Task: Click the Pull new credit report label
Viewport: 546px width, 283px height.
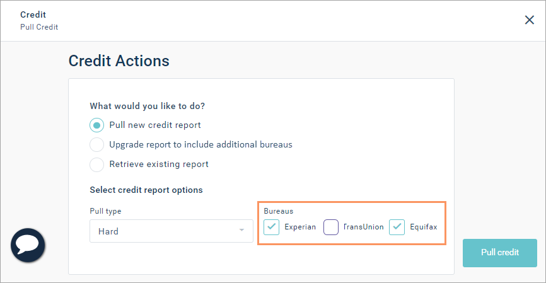Action: coord(155,125)
